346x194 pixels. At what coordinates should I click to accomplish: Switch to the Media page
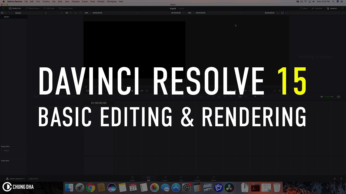point(132,179)
